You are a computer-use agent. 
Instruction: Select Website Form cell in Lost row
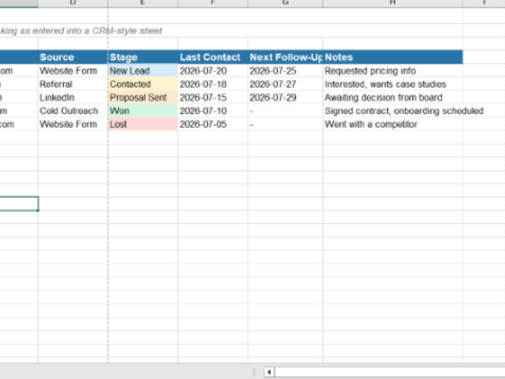(x=73, y=124)
